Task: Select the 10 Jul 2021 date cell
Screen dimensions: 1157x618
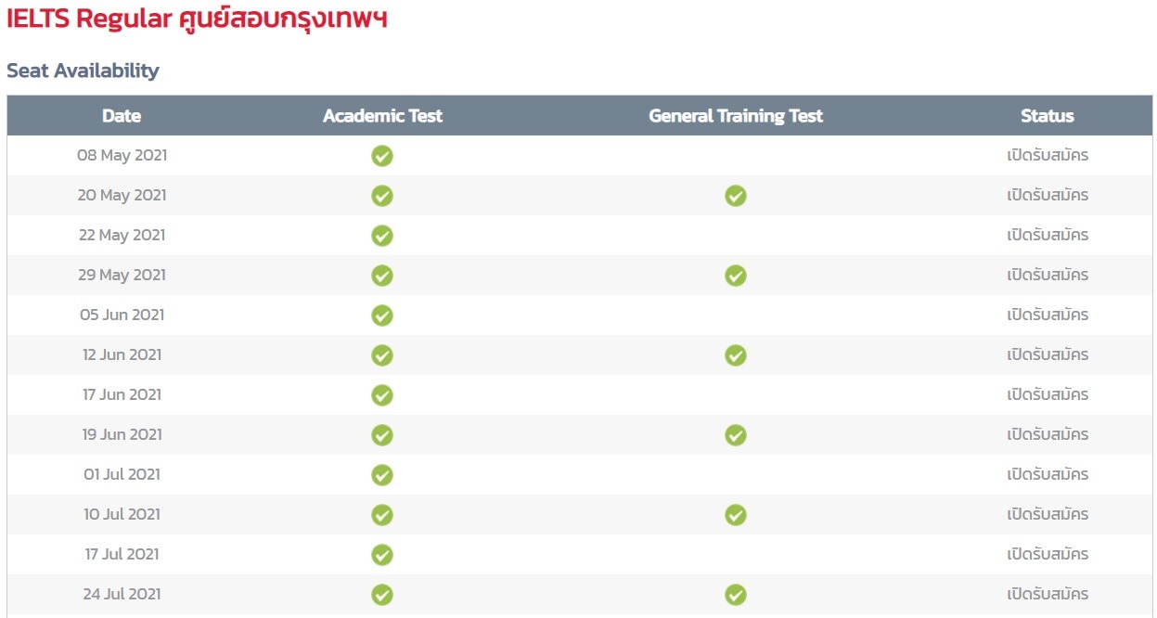Action: pos(122,515)
